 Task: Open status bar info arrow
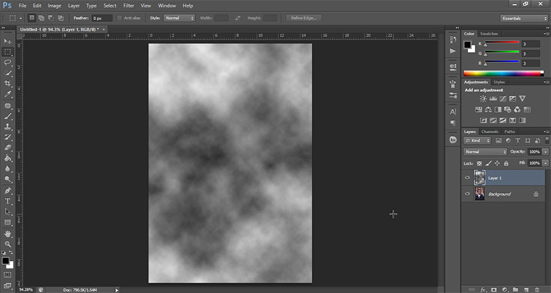pyautogui.click(x=116, y=290)
